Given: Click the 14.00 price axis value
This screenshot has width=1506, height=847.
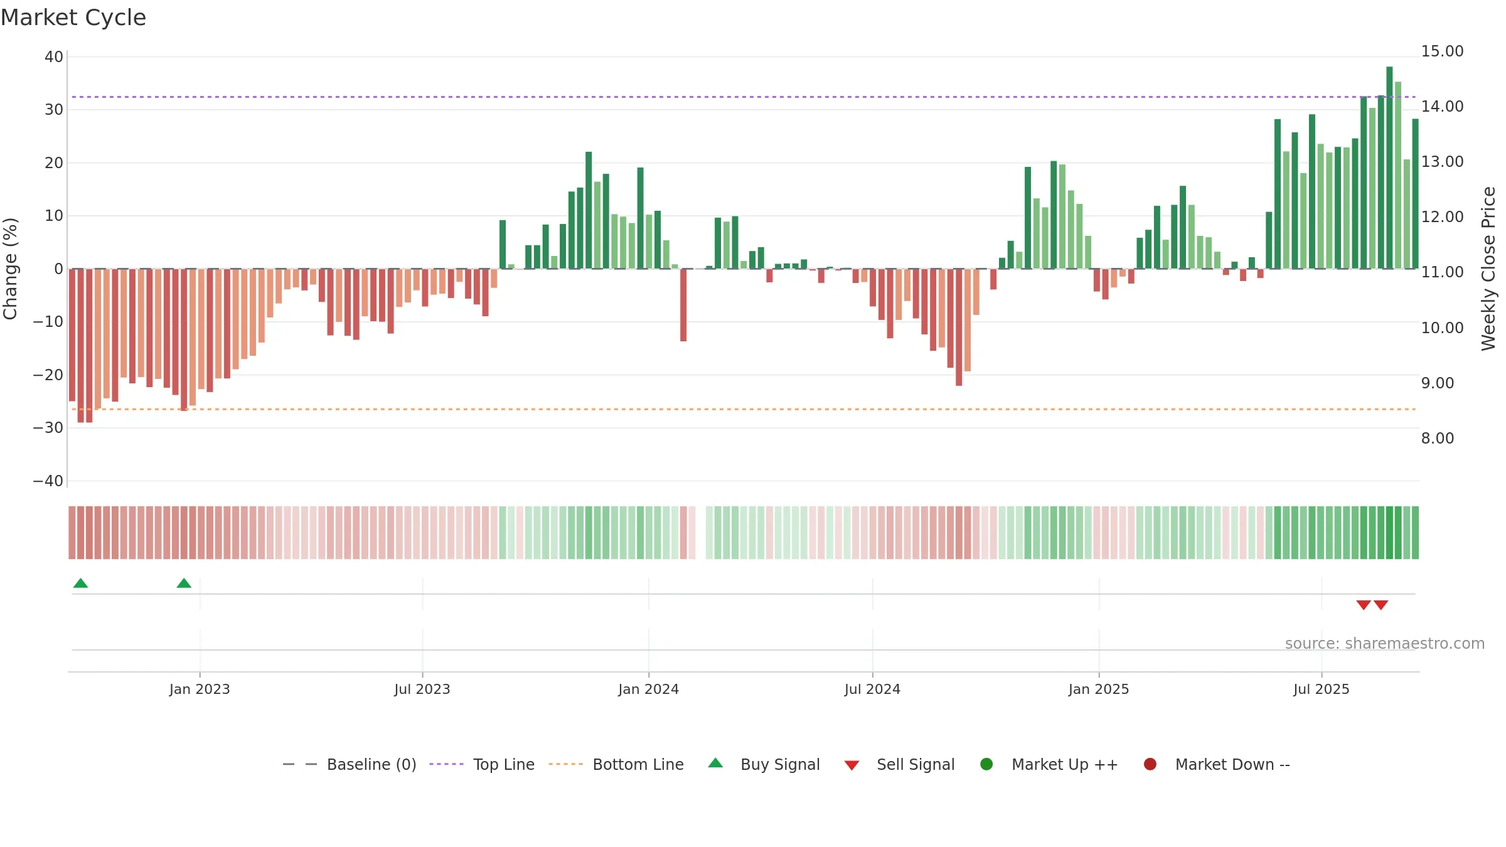Looking at the screenshot, I should click(x=1442, y=107).
